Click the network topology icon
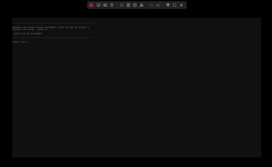The width and height of the screenshot is (272, 167). [x=141, y=5]
